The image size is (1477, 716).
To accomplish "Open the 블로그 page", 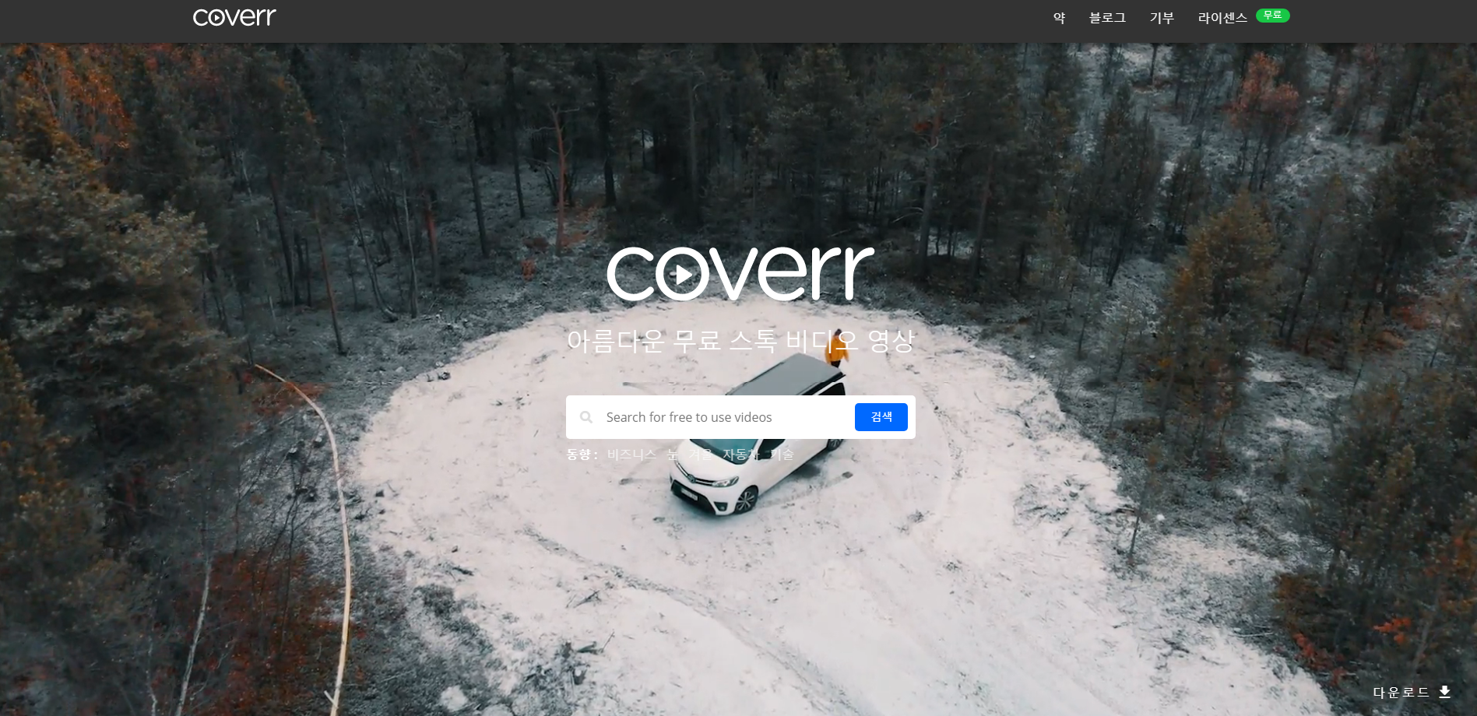I will point(1107,17).
